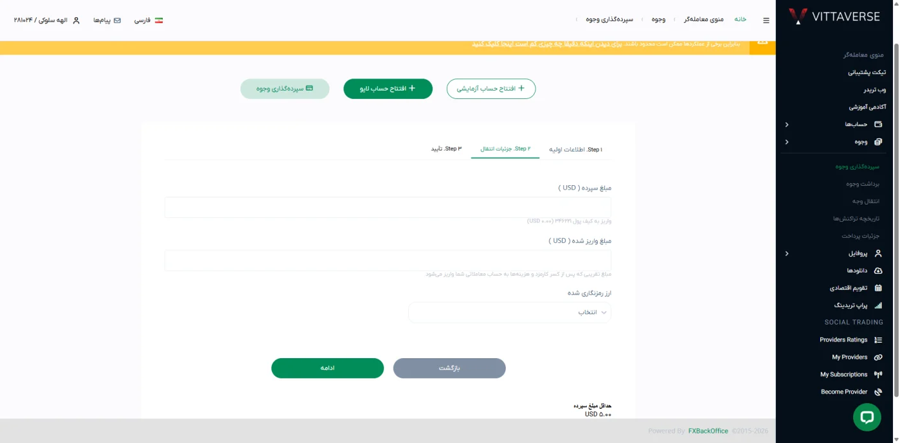Click the profile person icon in sidebar

tap(878, 253)
